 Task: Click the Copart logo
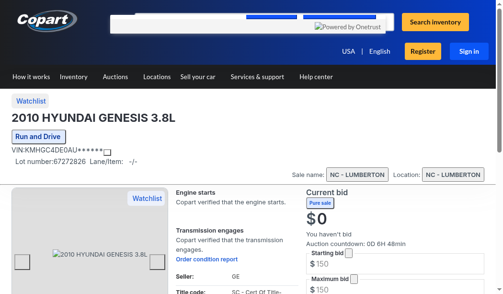[47, 21]
